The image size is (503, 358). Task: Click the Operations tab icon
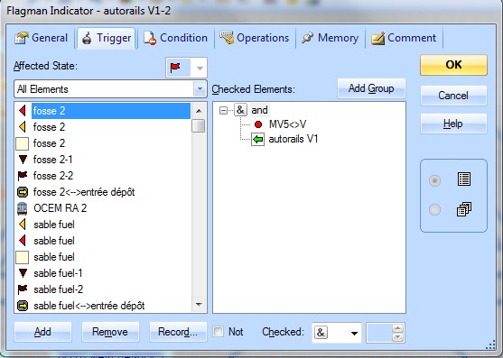(x=227, y=38)
